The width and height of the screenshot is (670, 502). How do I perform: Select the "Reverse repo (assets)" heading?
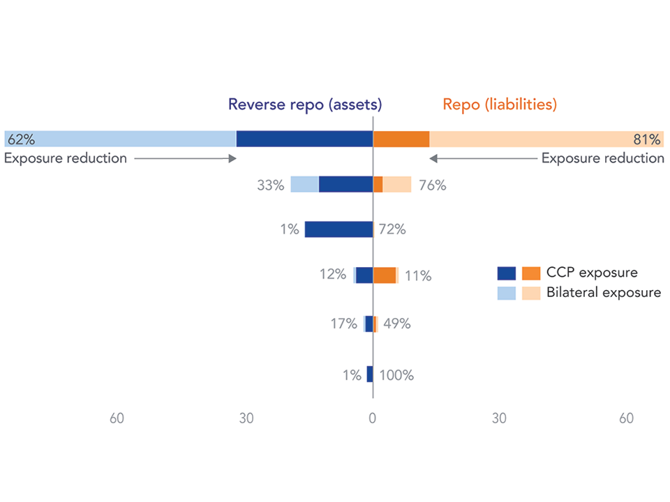(304, 105)
